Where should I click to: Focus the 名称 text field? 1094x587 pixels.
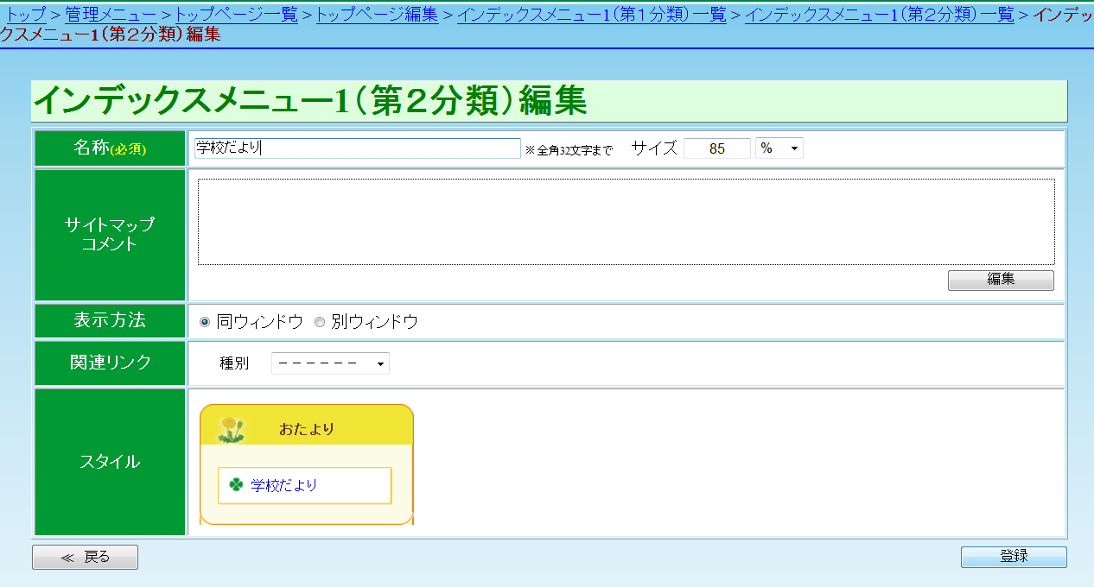coord(357,148)
